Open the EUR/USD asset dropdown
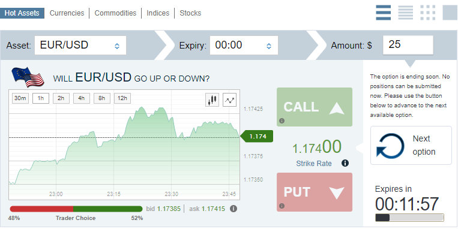The height and width of the screenshot is (229, 458). (x=80, y=45)
